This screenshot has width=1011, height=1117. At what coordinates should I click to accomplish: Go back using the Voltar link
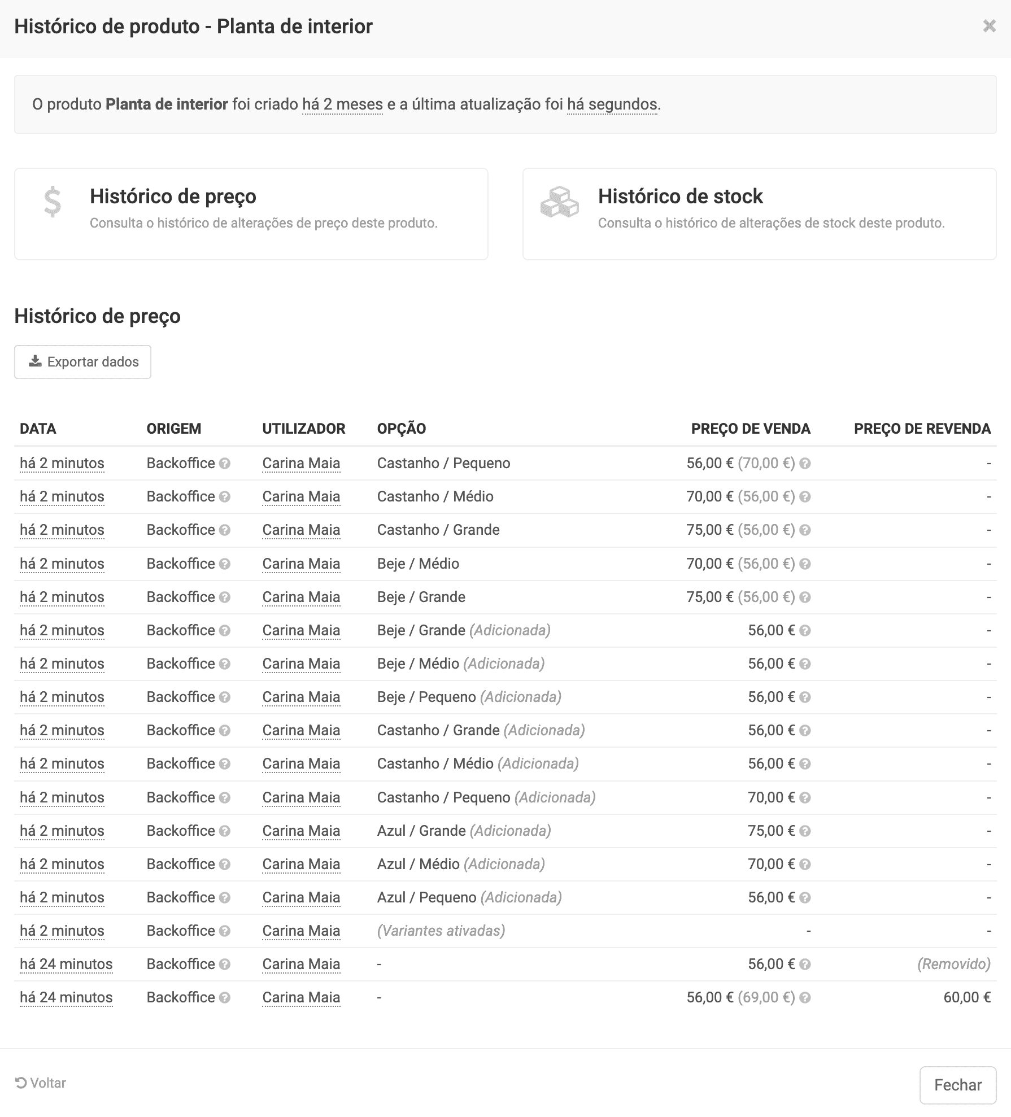click(41, 1083)
